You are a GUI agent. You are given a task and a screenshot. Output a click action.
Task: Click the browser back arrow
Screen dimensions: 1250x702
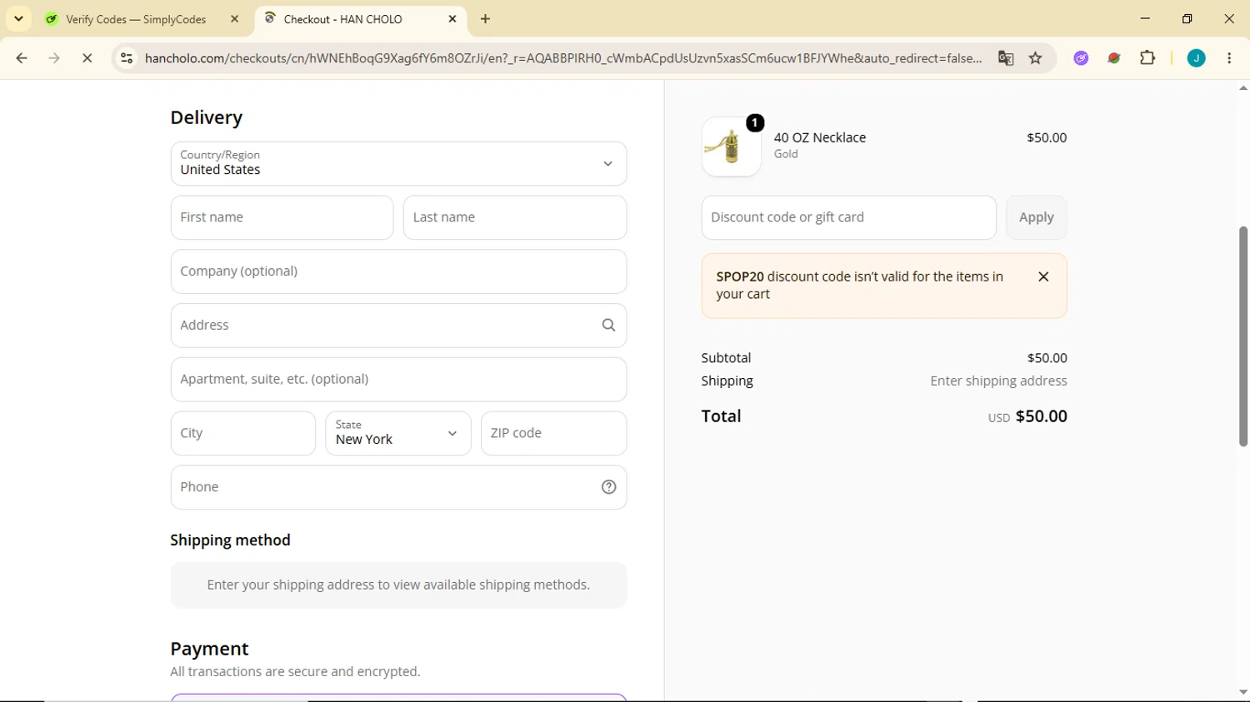click(x=22, y=58)
